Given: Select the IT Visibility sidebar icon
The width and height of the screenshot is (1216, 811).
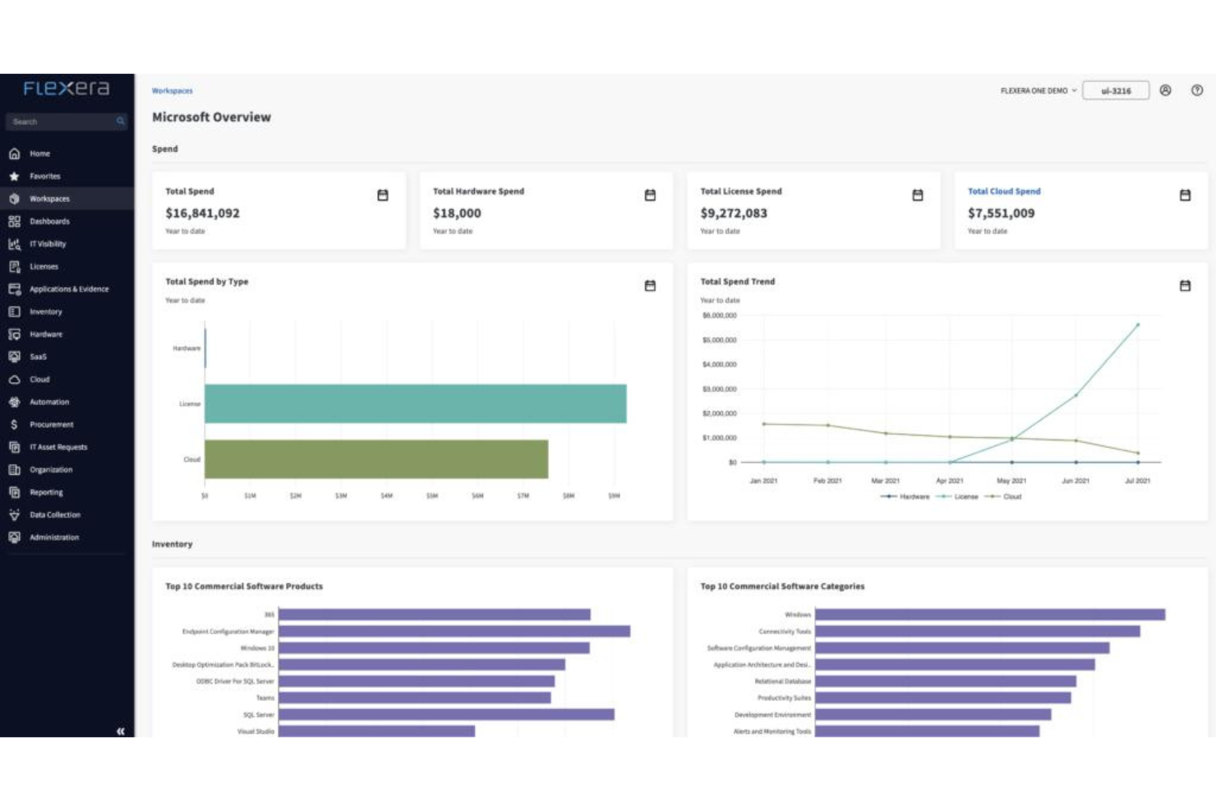Looking at the screenshot, I should click(14, 243).
